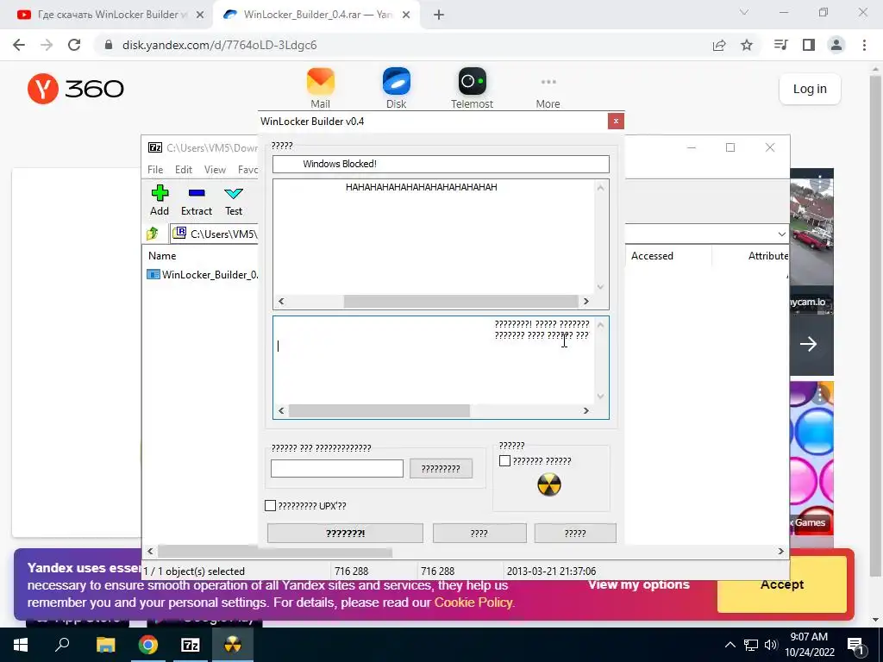This screenshot has height=662, width=883.
Task: Click the Yandex 360 logo
Action: [76, 89]
